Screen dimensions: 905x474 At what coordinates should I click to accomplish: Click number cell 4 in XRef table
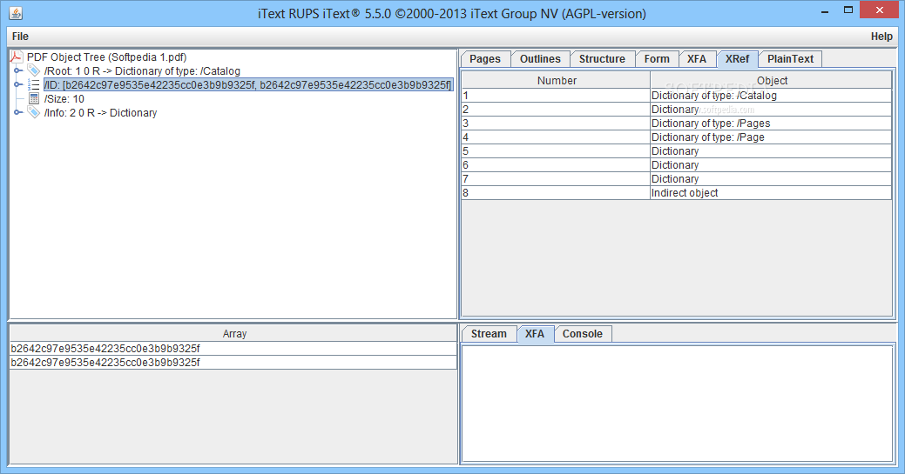(556, 137)
